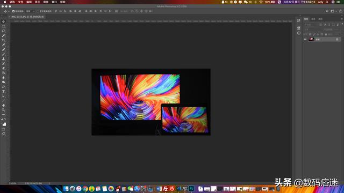The height and width of the screenshot is (193, 344).
Task: Select the IMG JPG document tab
Action: [x=27, y=17]
